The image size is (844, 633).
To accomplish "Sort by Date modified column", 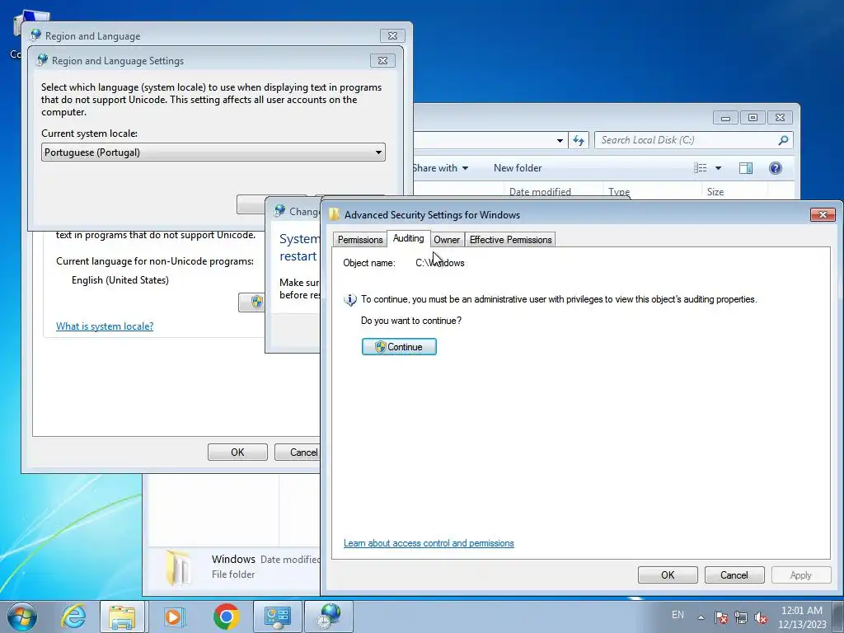I will (x=540, y=191).
